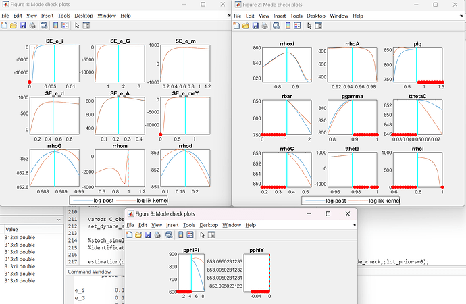Select first '313x1 double' row in workspace
Viewport: 466px width, 304px height.
(20, 237)
